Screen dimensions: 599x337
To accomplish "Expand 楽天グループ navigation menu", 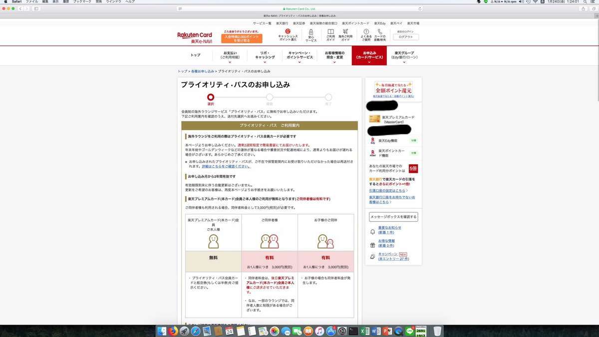I will 404,55.
